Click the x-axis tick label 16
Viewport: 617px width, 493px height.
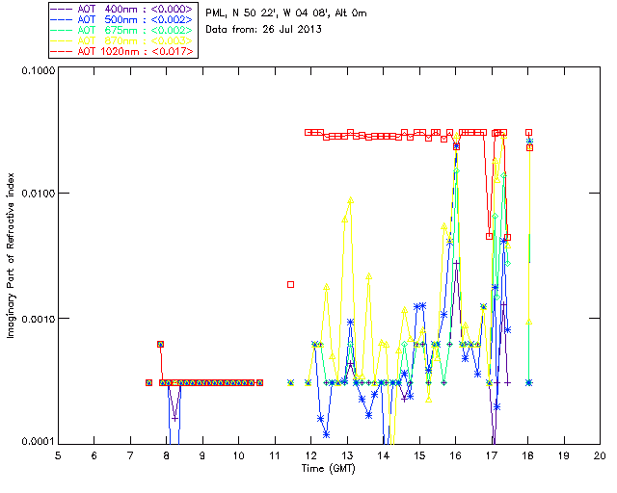(x=456, y=455)
